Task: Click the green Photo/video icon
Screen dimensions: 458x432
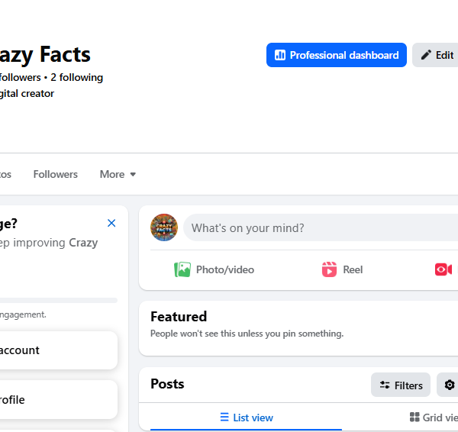Action: (182, 269)
